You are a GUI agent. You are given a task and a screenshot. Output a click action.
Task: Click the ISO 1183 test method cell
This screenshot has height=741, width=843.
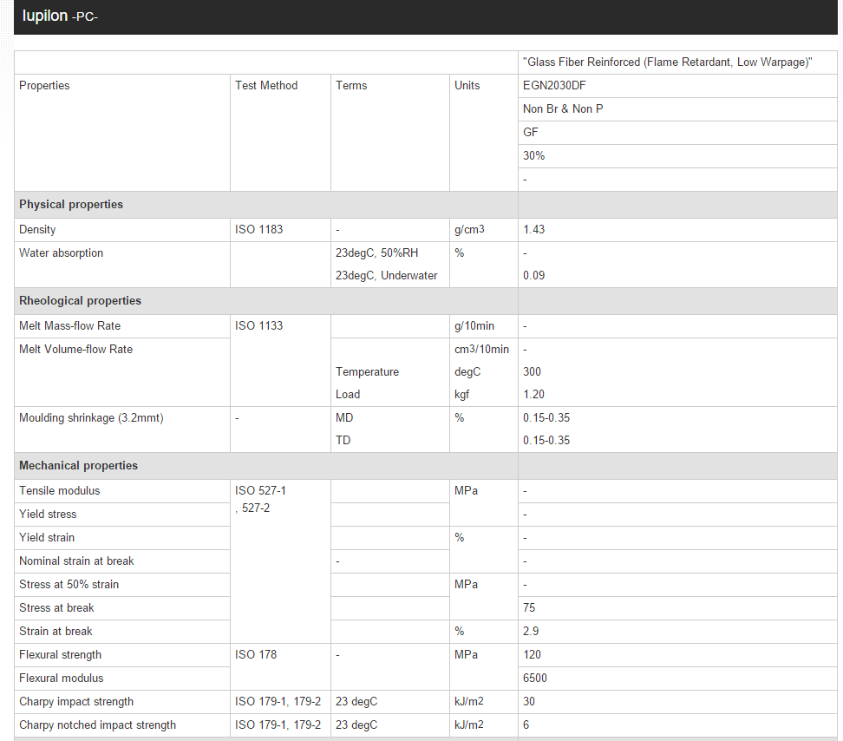258,230
